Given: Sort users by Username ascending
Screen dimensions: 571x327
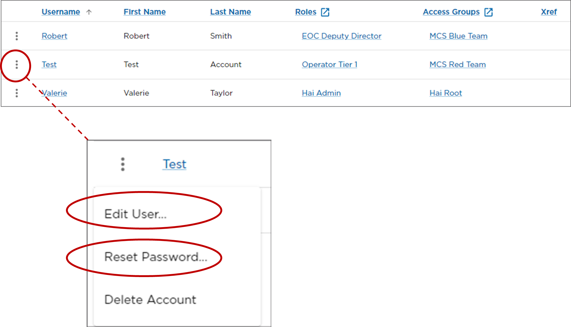Looking at the screenshot, I should click(60, 12).
